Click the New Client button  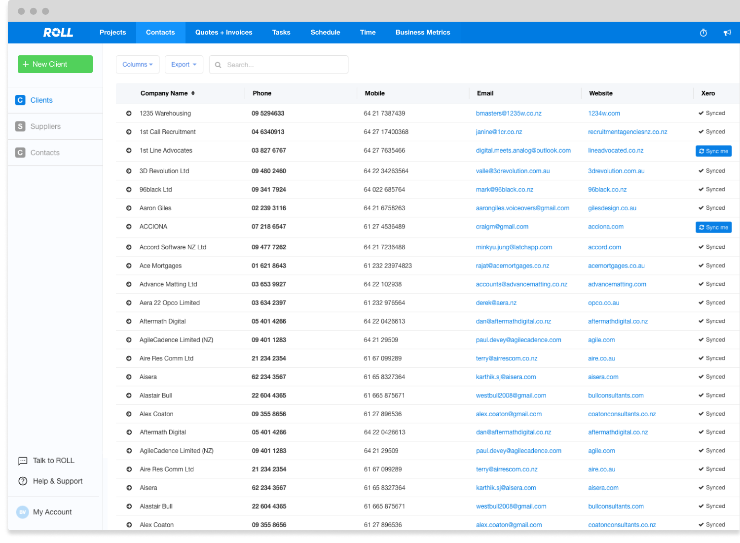click(x=55, y=64)
